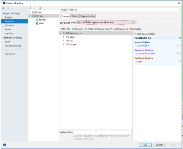Expand the target folder
The width and height of the screenshot is (183, 149).
point(64,44)
